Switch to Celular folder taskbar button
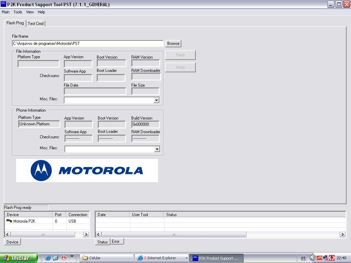 107,258
